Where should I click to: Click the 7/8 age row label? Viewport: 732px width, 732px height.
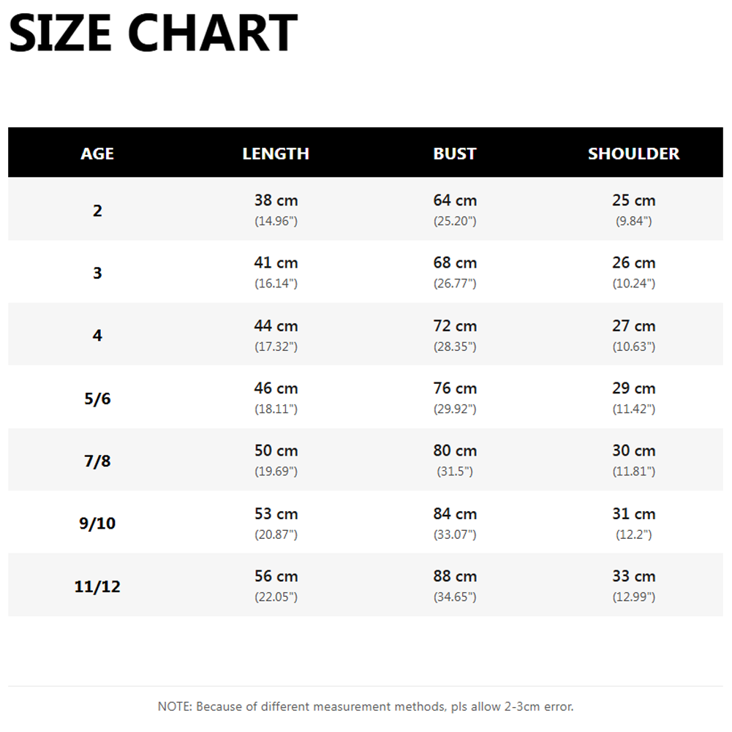pos(97,461)
